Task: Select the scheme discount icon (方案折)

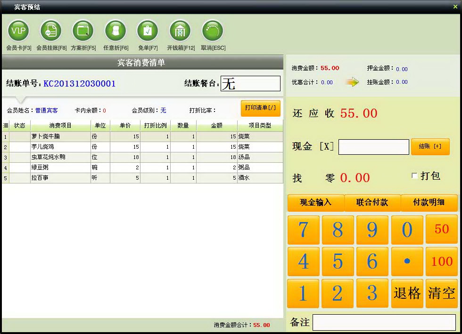Action: [x=83, y=31]
